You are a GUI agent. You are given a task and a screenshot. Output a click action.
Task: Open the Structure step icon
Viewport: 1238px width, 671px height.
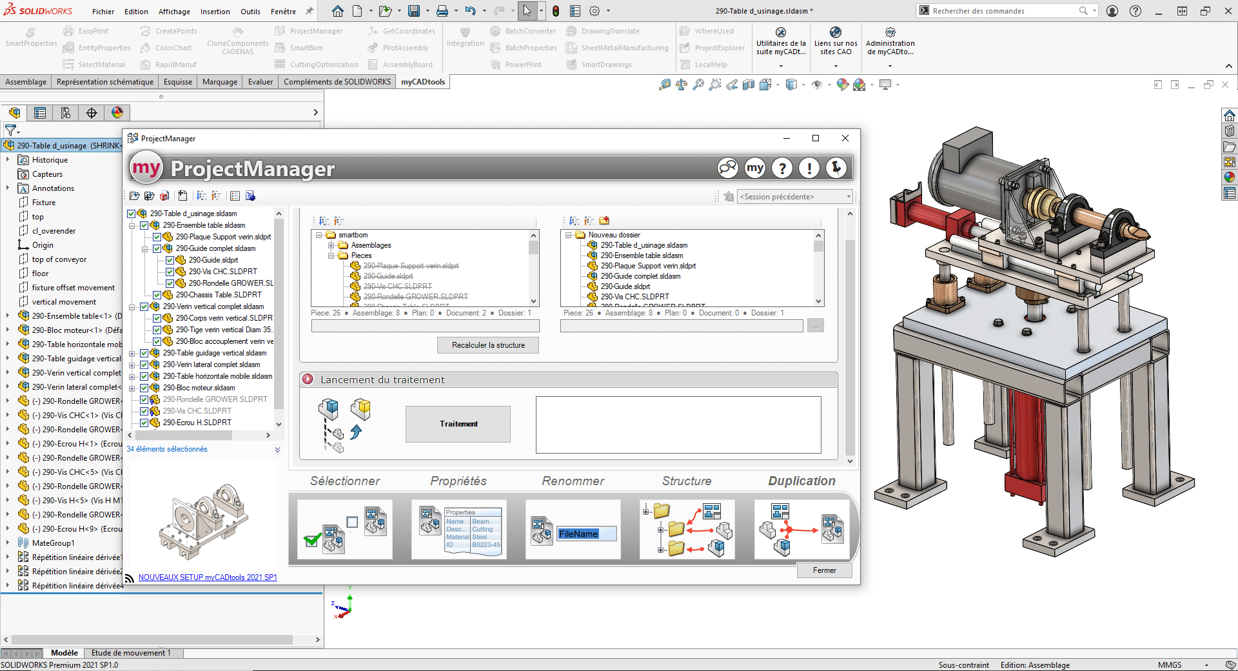point(687,530)
